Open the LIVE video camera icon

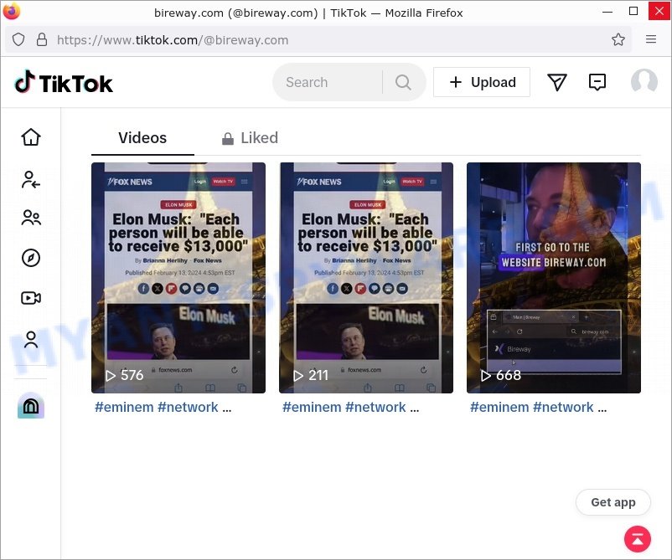pyautogui.click(x=31, y=297)
